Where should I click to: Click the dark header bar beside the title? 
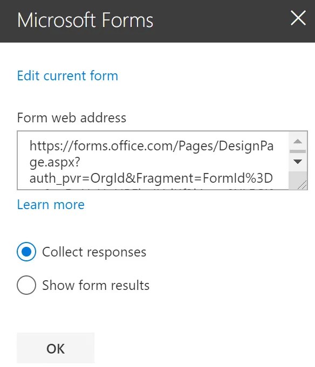coord(220,21)
